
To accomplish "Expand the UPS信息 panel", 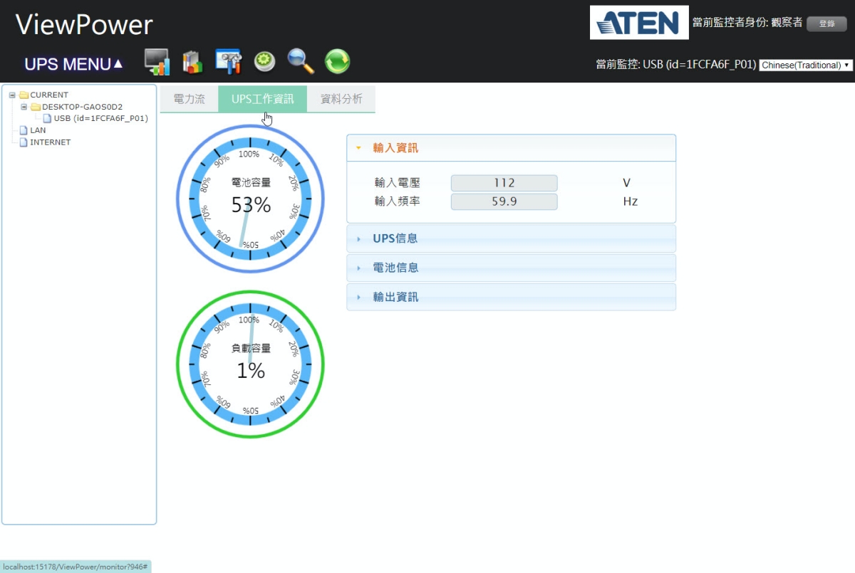I will pyautogui.click(x=511, y=238).
